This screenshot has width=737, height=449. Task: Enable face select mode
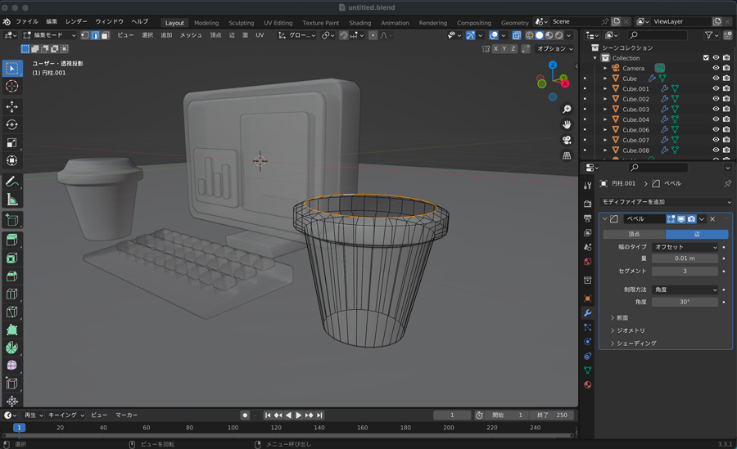point(105,35)
